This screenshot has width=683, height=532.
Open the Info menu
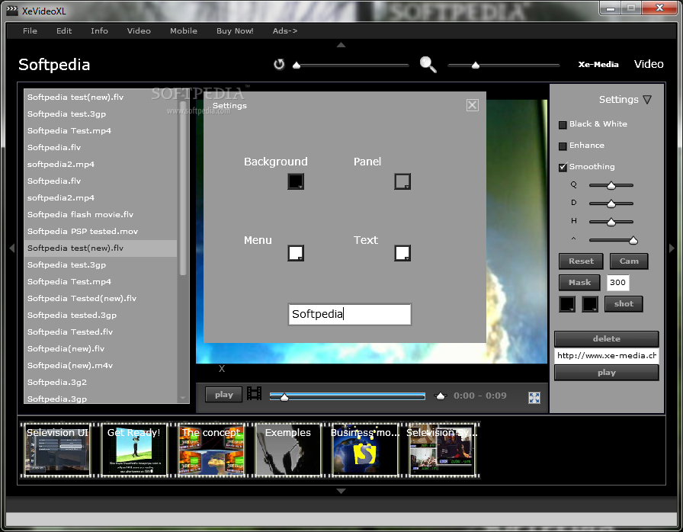99,31
